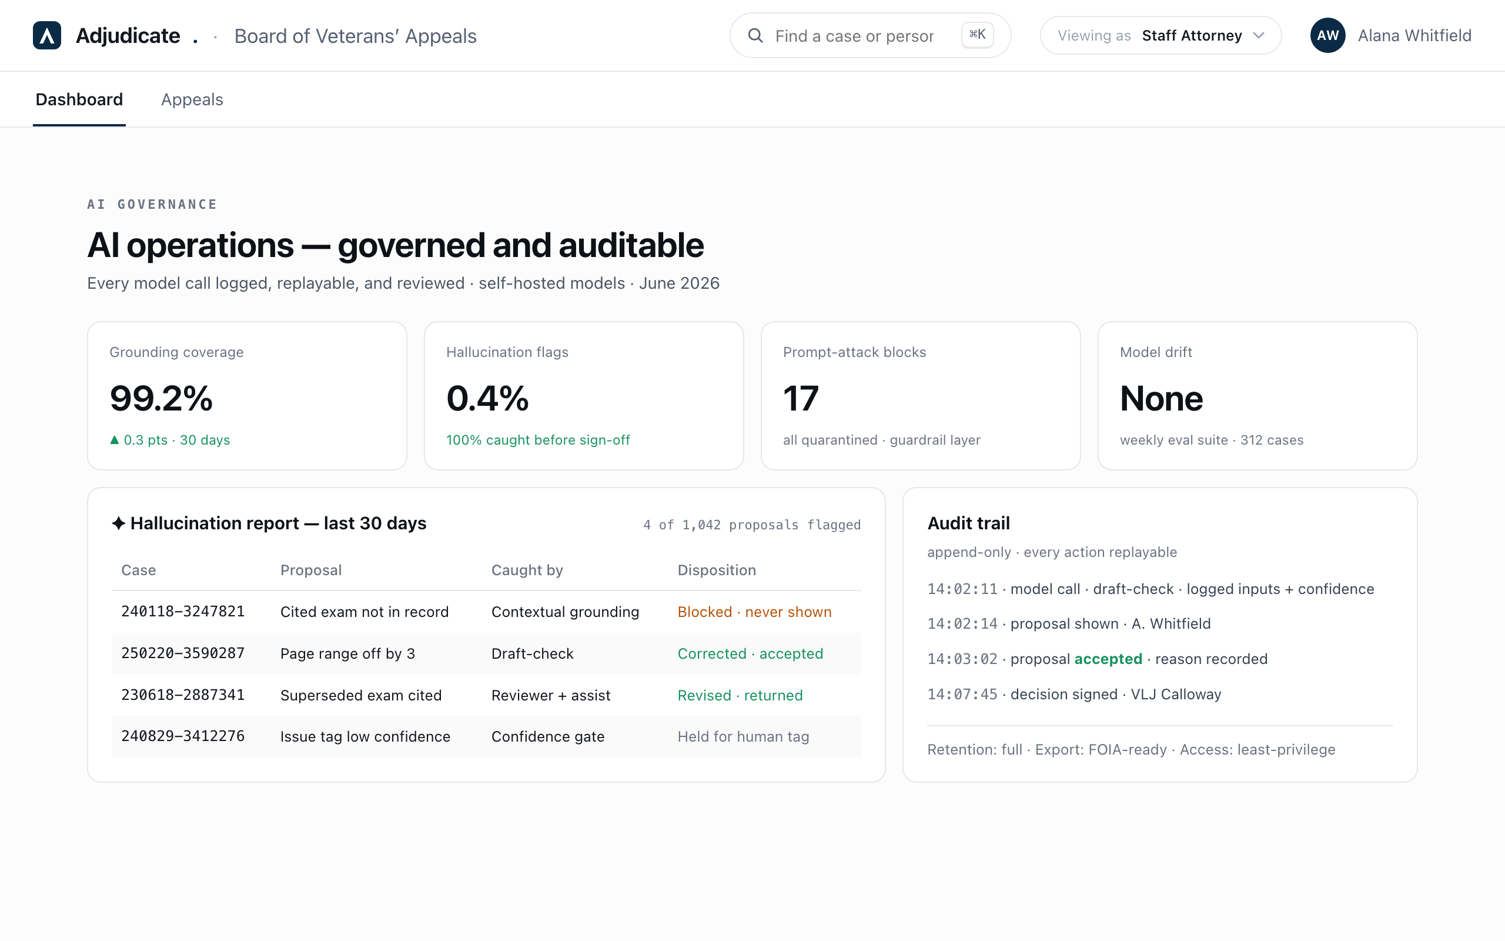Click 'Reviewer + assist' cell
The width and height of the screenshot is (1505, 941).
550,695
